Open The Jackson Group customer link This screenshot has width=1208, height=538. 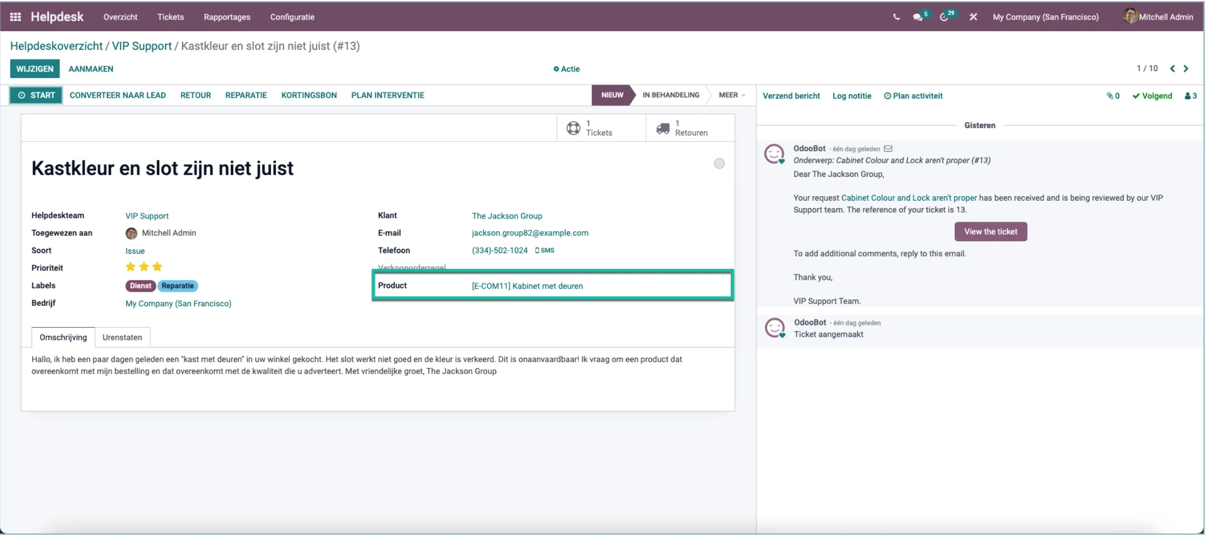pos(507,215)
